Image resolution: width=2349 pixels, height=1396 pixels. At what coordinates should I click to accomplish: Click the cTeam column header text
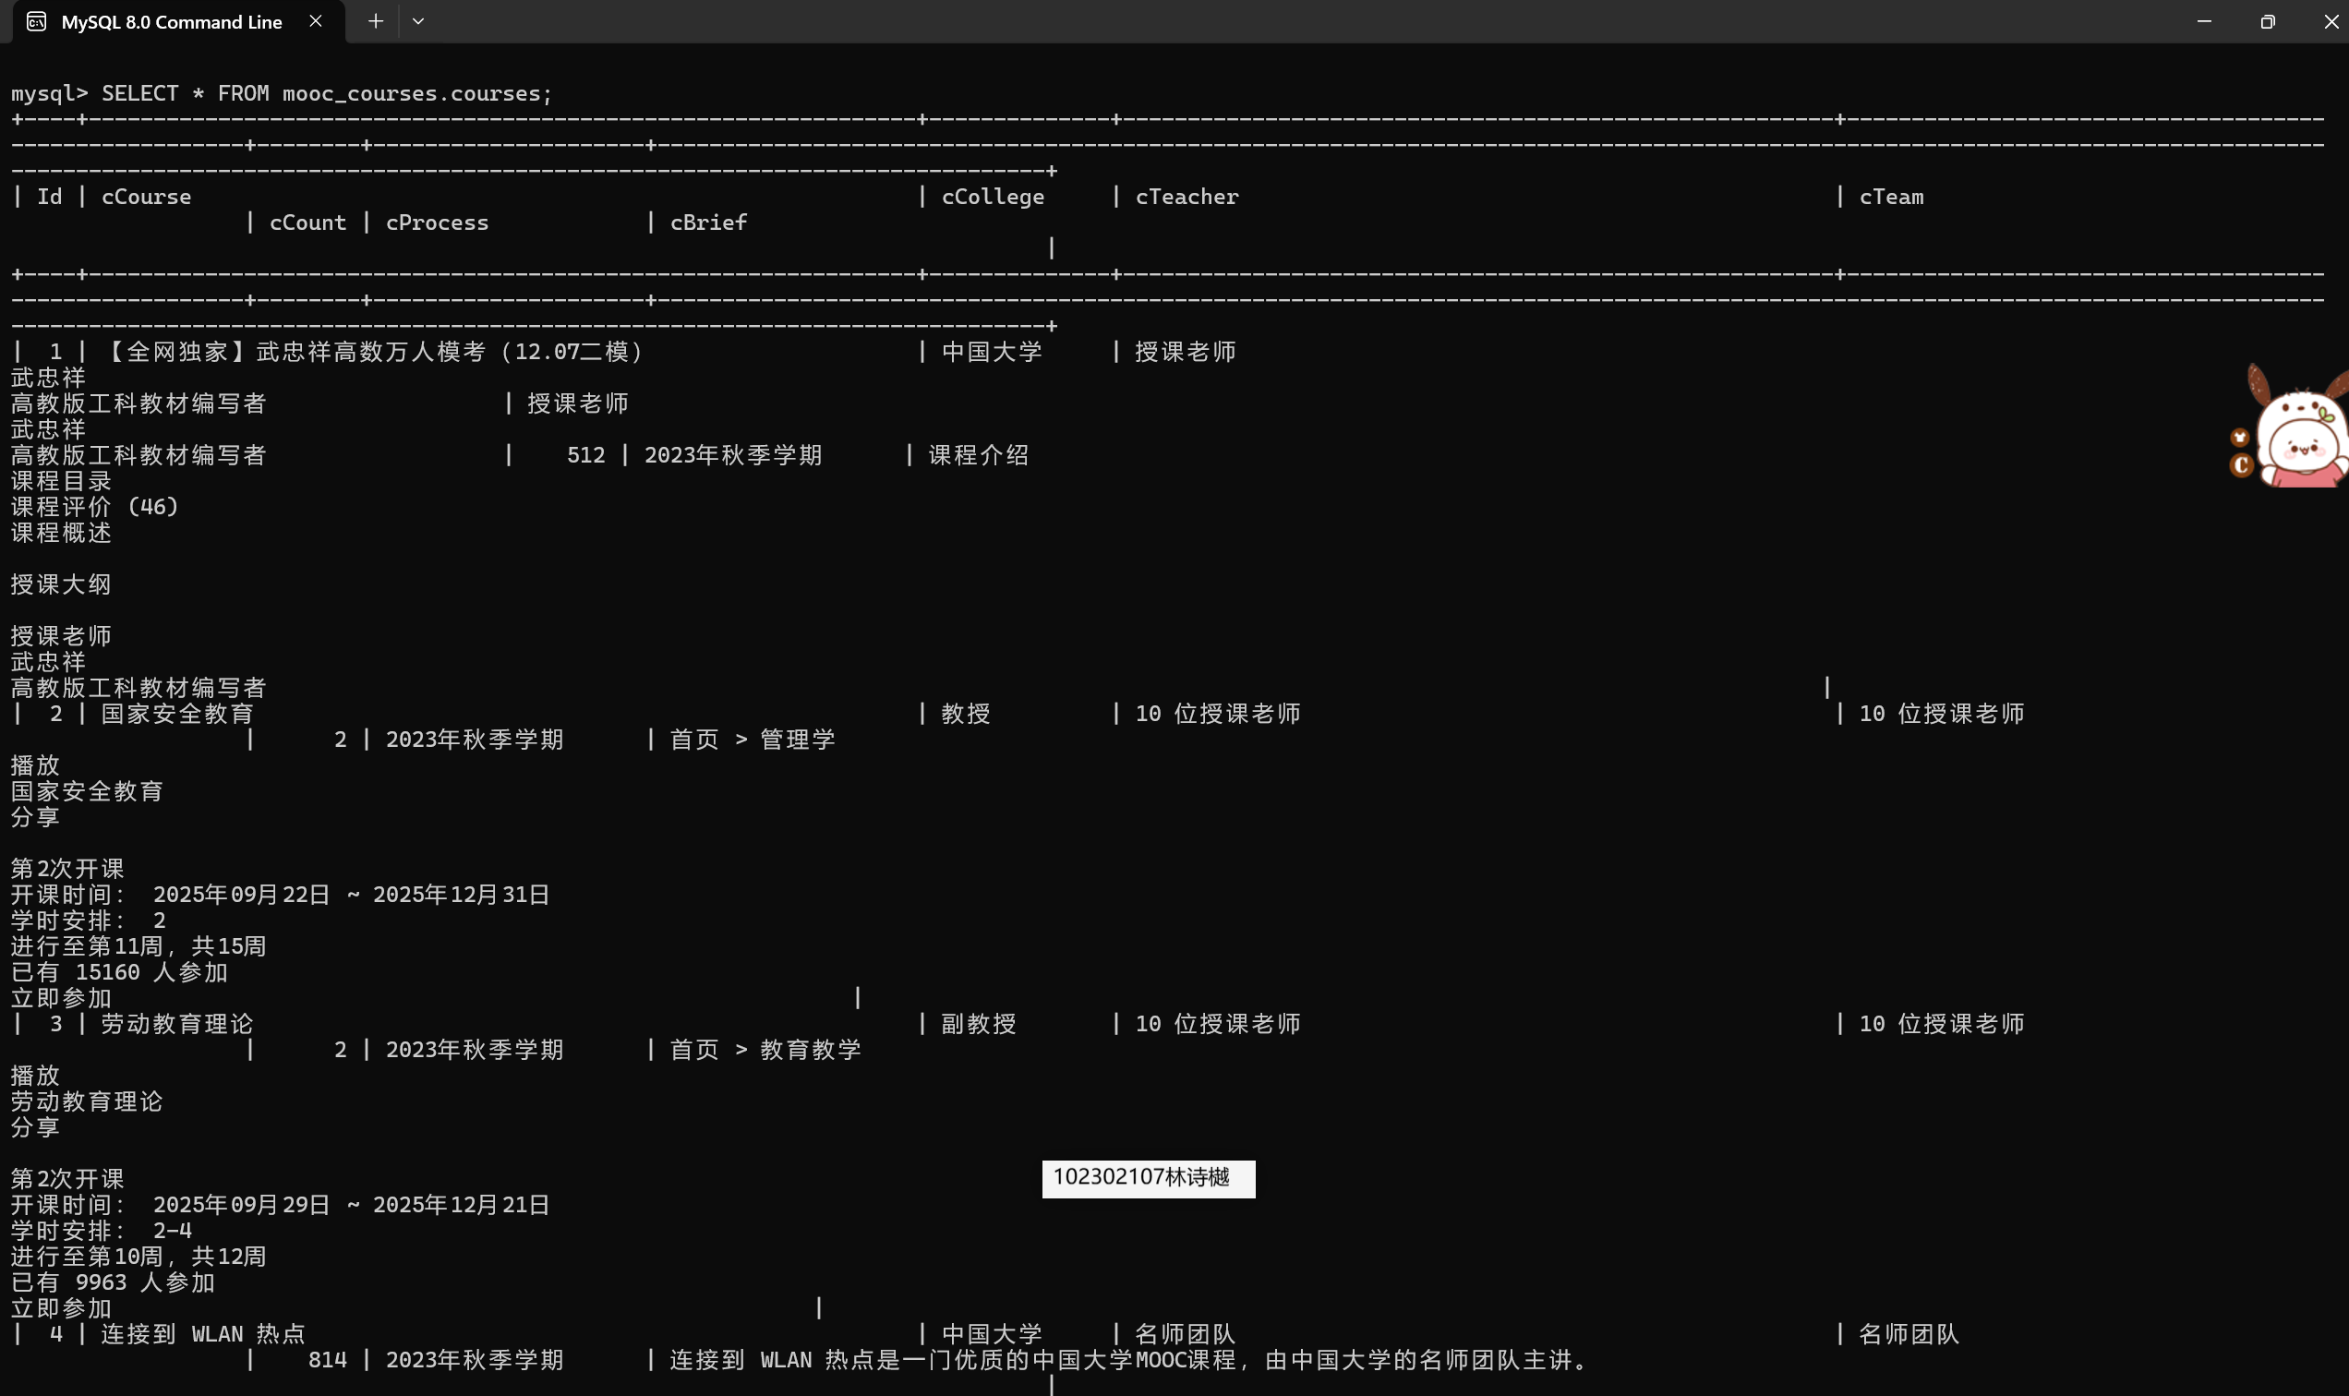tap(1891, 197)
